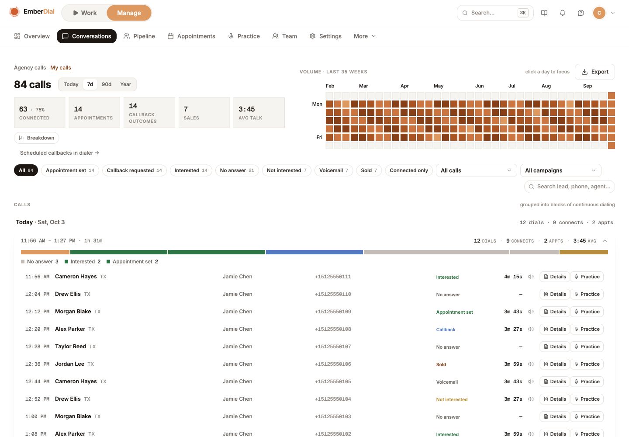Click the top Sep heatmap cell in last column
Viewport: 629px width, 437px height.
click(x=612, y=96)
